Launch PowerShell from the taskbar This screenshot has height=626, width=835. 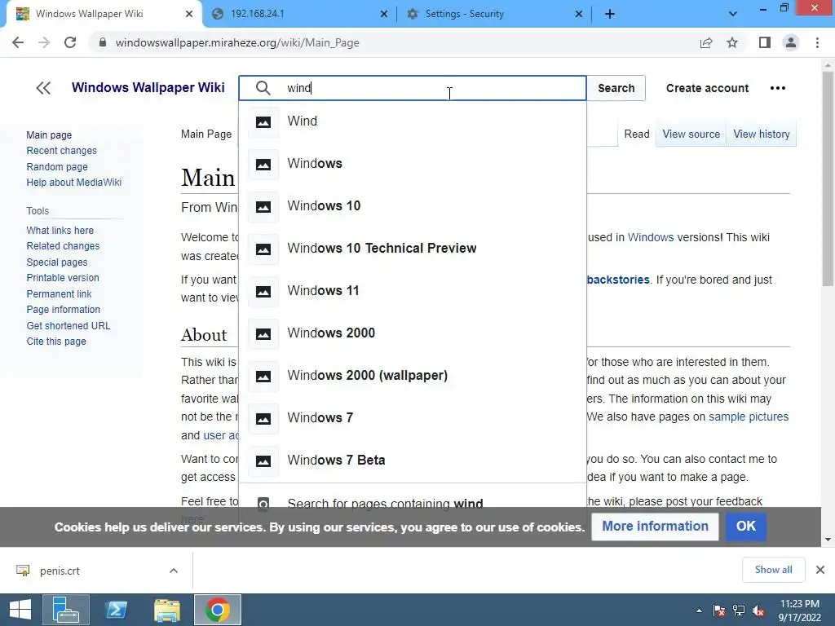pos(116,610)
